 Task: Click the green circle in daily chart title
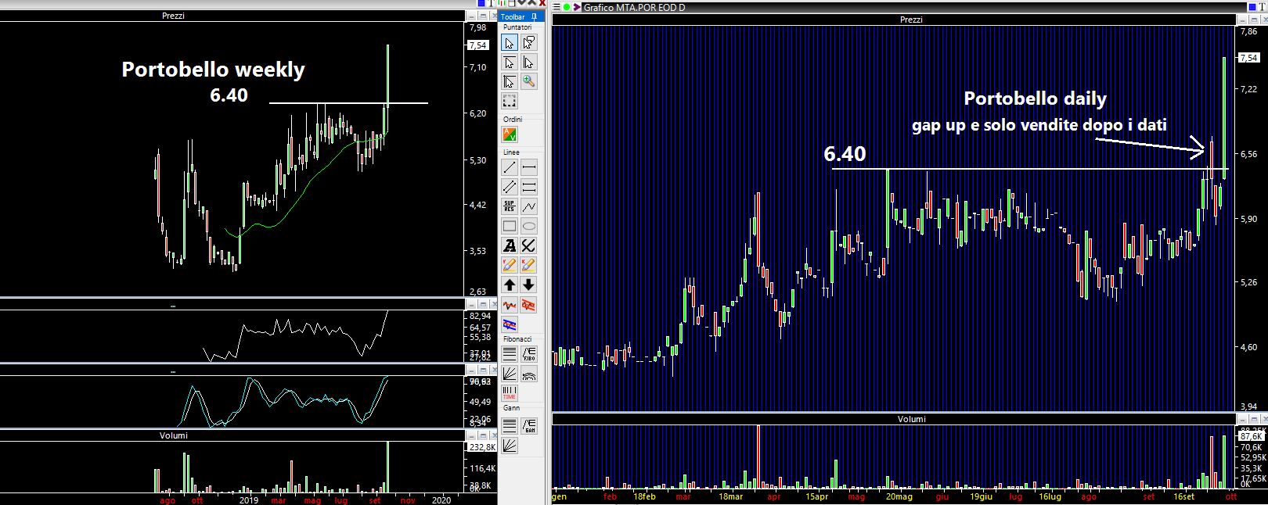(566, 8)
